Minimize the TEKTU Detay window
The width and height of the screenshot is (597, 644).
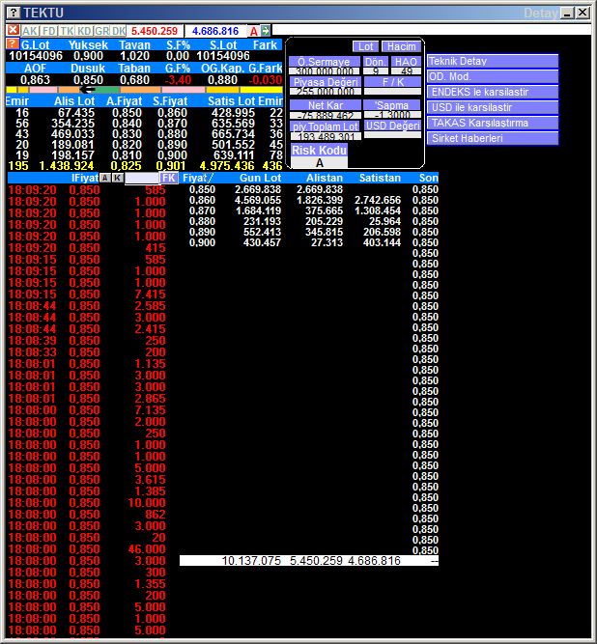click(567, 13)
